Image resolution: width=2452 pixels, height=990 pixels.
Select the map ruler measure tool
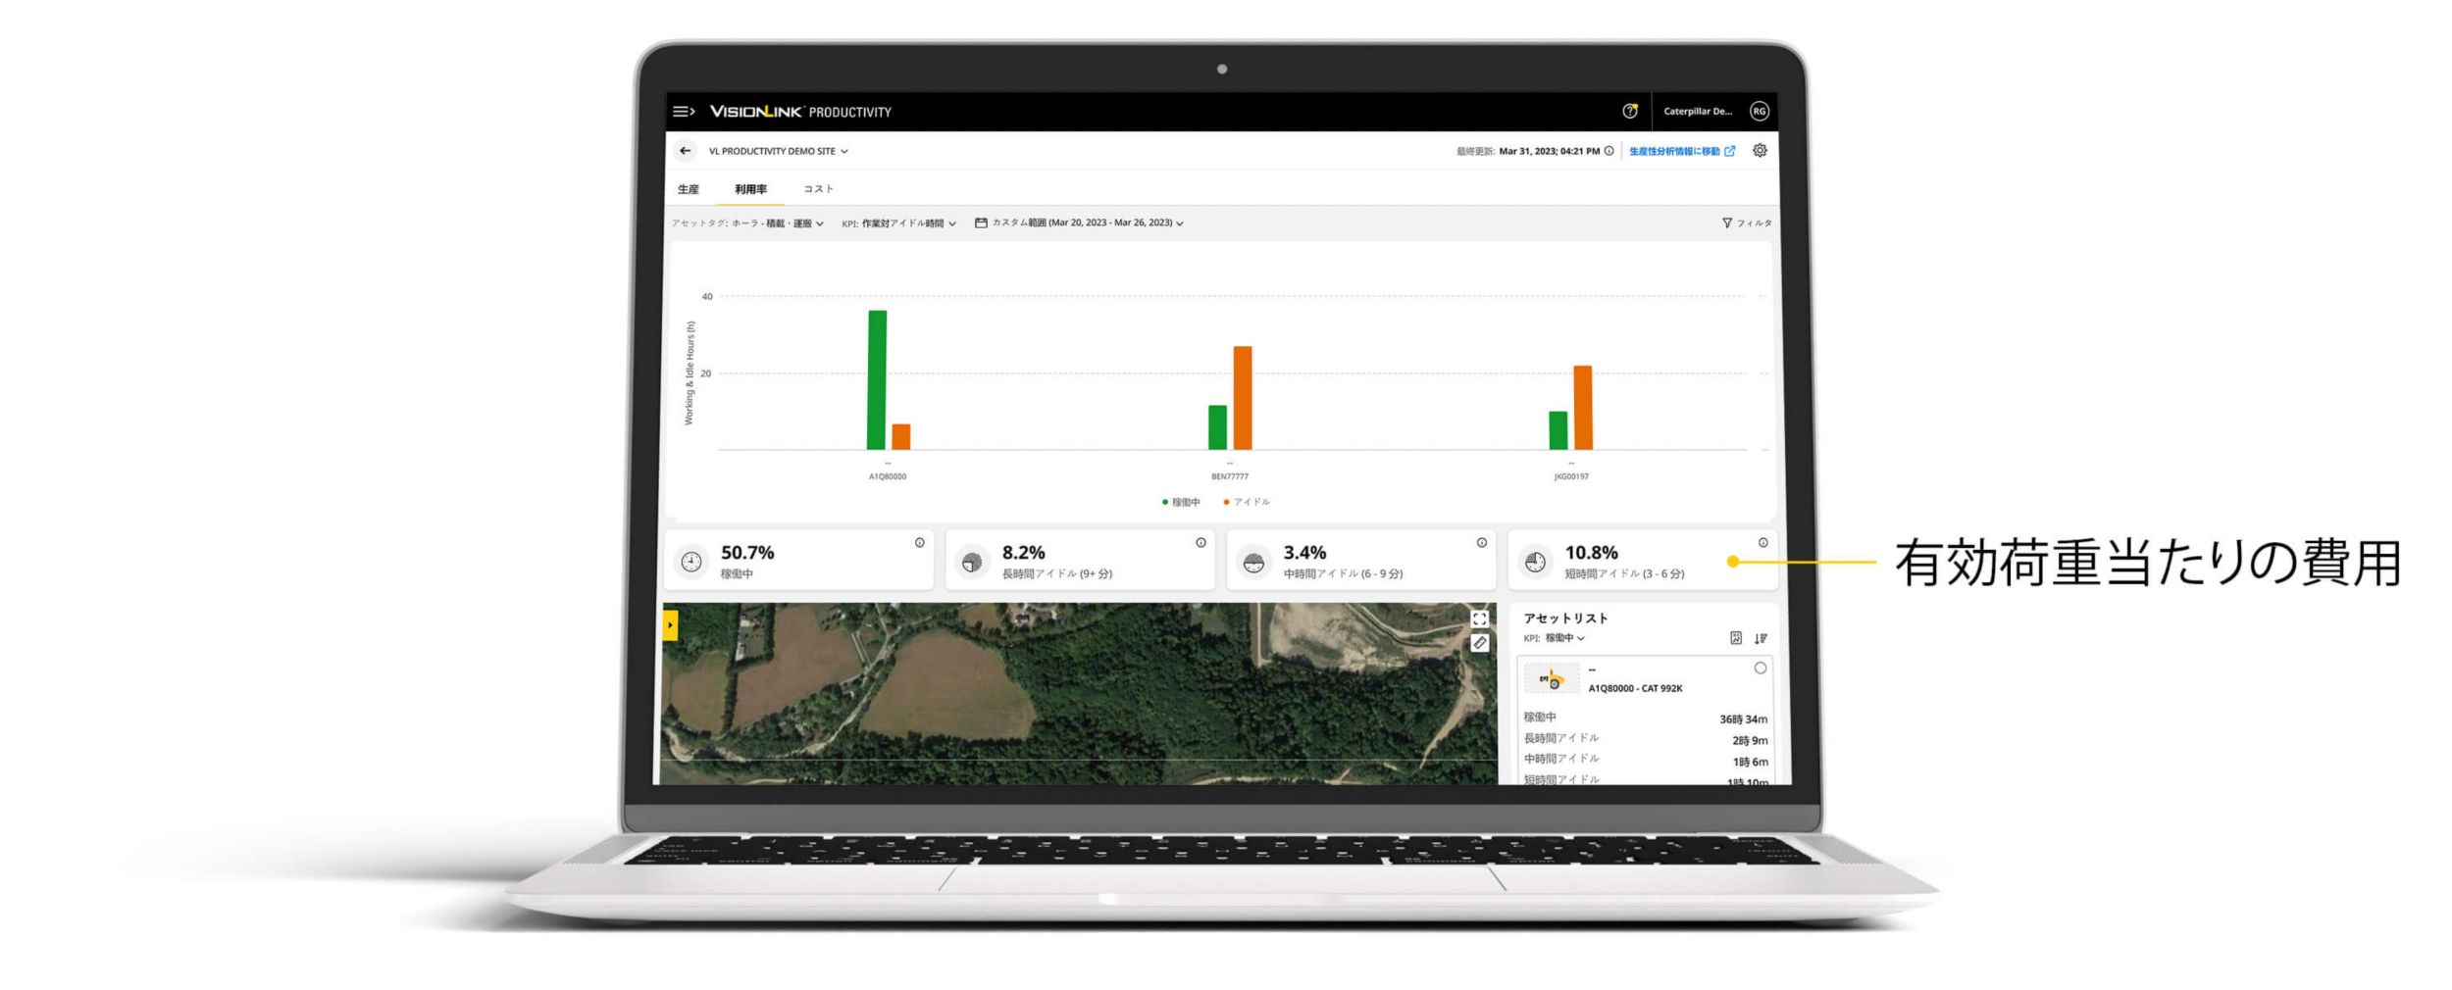tap(1479, 643)
